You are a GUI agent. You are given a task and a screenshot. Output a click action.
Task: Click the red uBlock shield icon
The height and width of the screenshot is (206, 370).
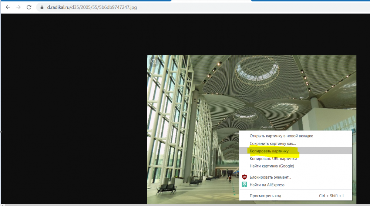[244, 177]
